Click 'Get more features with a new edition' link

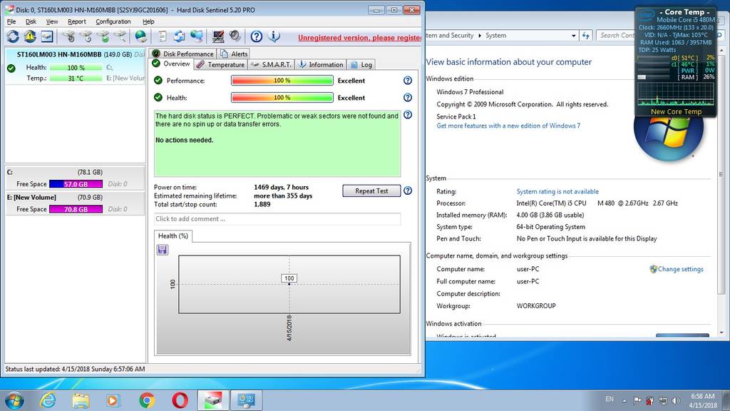(x=508, y=126)
